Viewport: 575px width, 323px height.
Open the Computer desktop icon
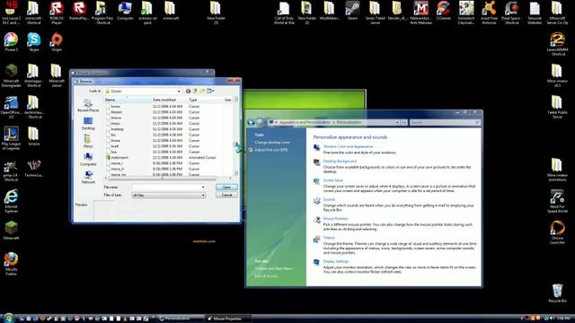pyautogui.click(x=125, y=11)
